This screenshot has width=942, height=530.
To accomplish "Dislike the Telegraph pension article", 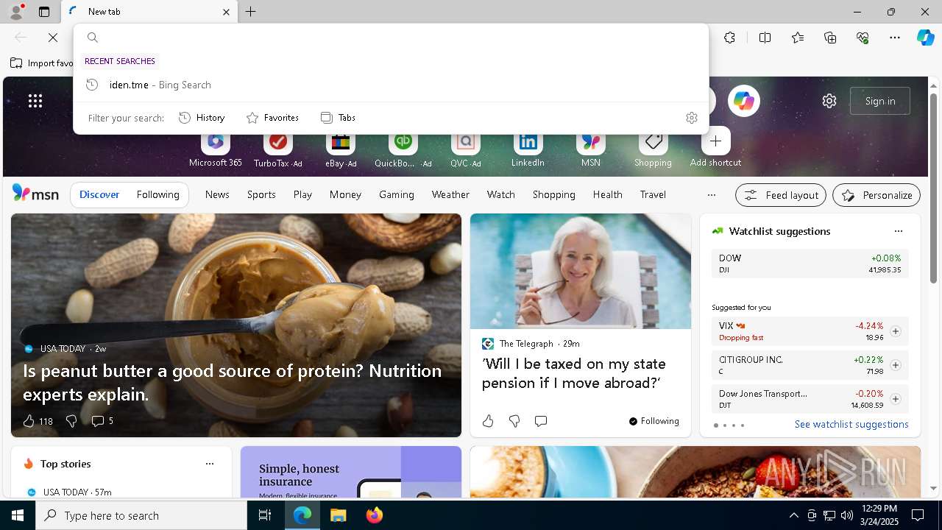I will click(x=514, y=421).
